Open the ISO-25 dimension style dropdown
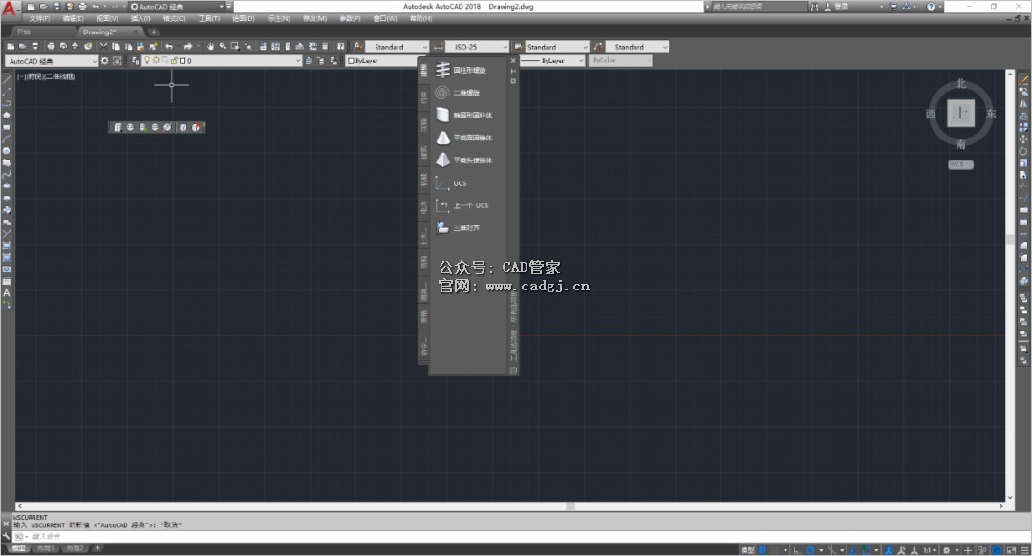Screen dimensions: 1032x556 (x=477, y=47)
